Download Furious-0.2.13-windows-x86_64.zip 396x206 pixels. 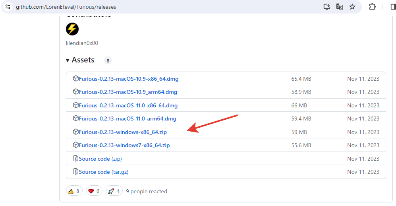click(123, 132)
